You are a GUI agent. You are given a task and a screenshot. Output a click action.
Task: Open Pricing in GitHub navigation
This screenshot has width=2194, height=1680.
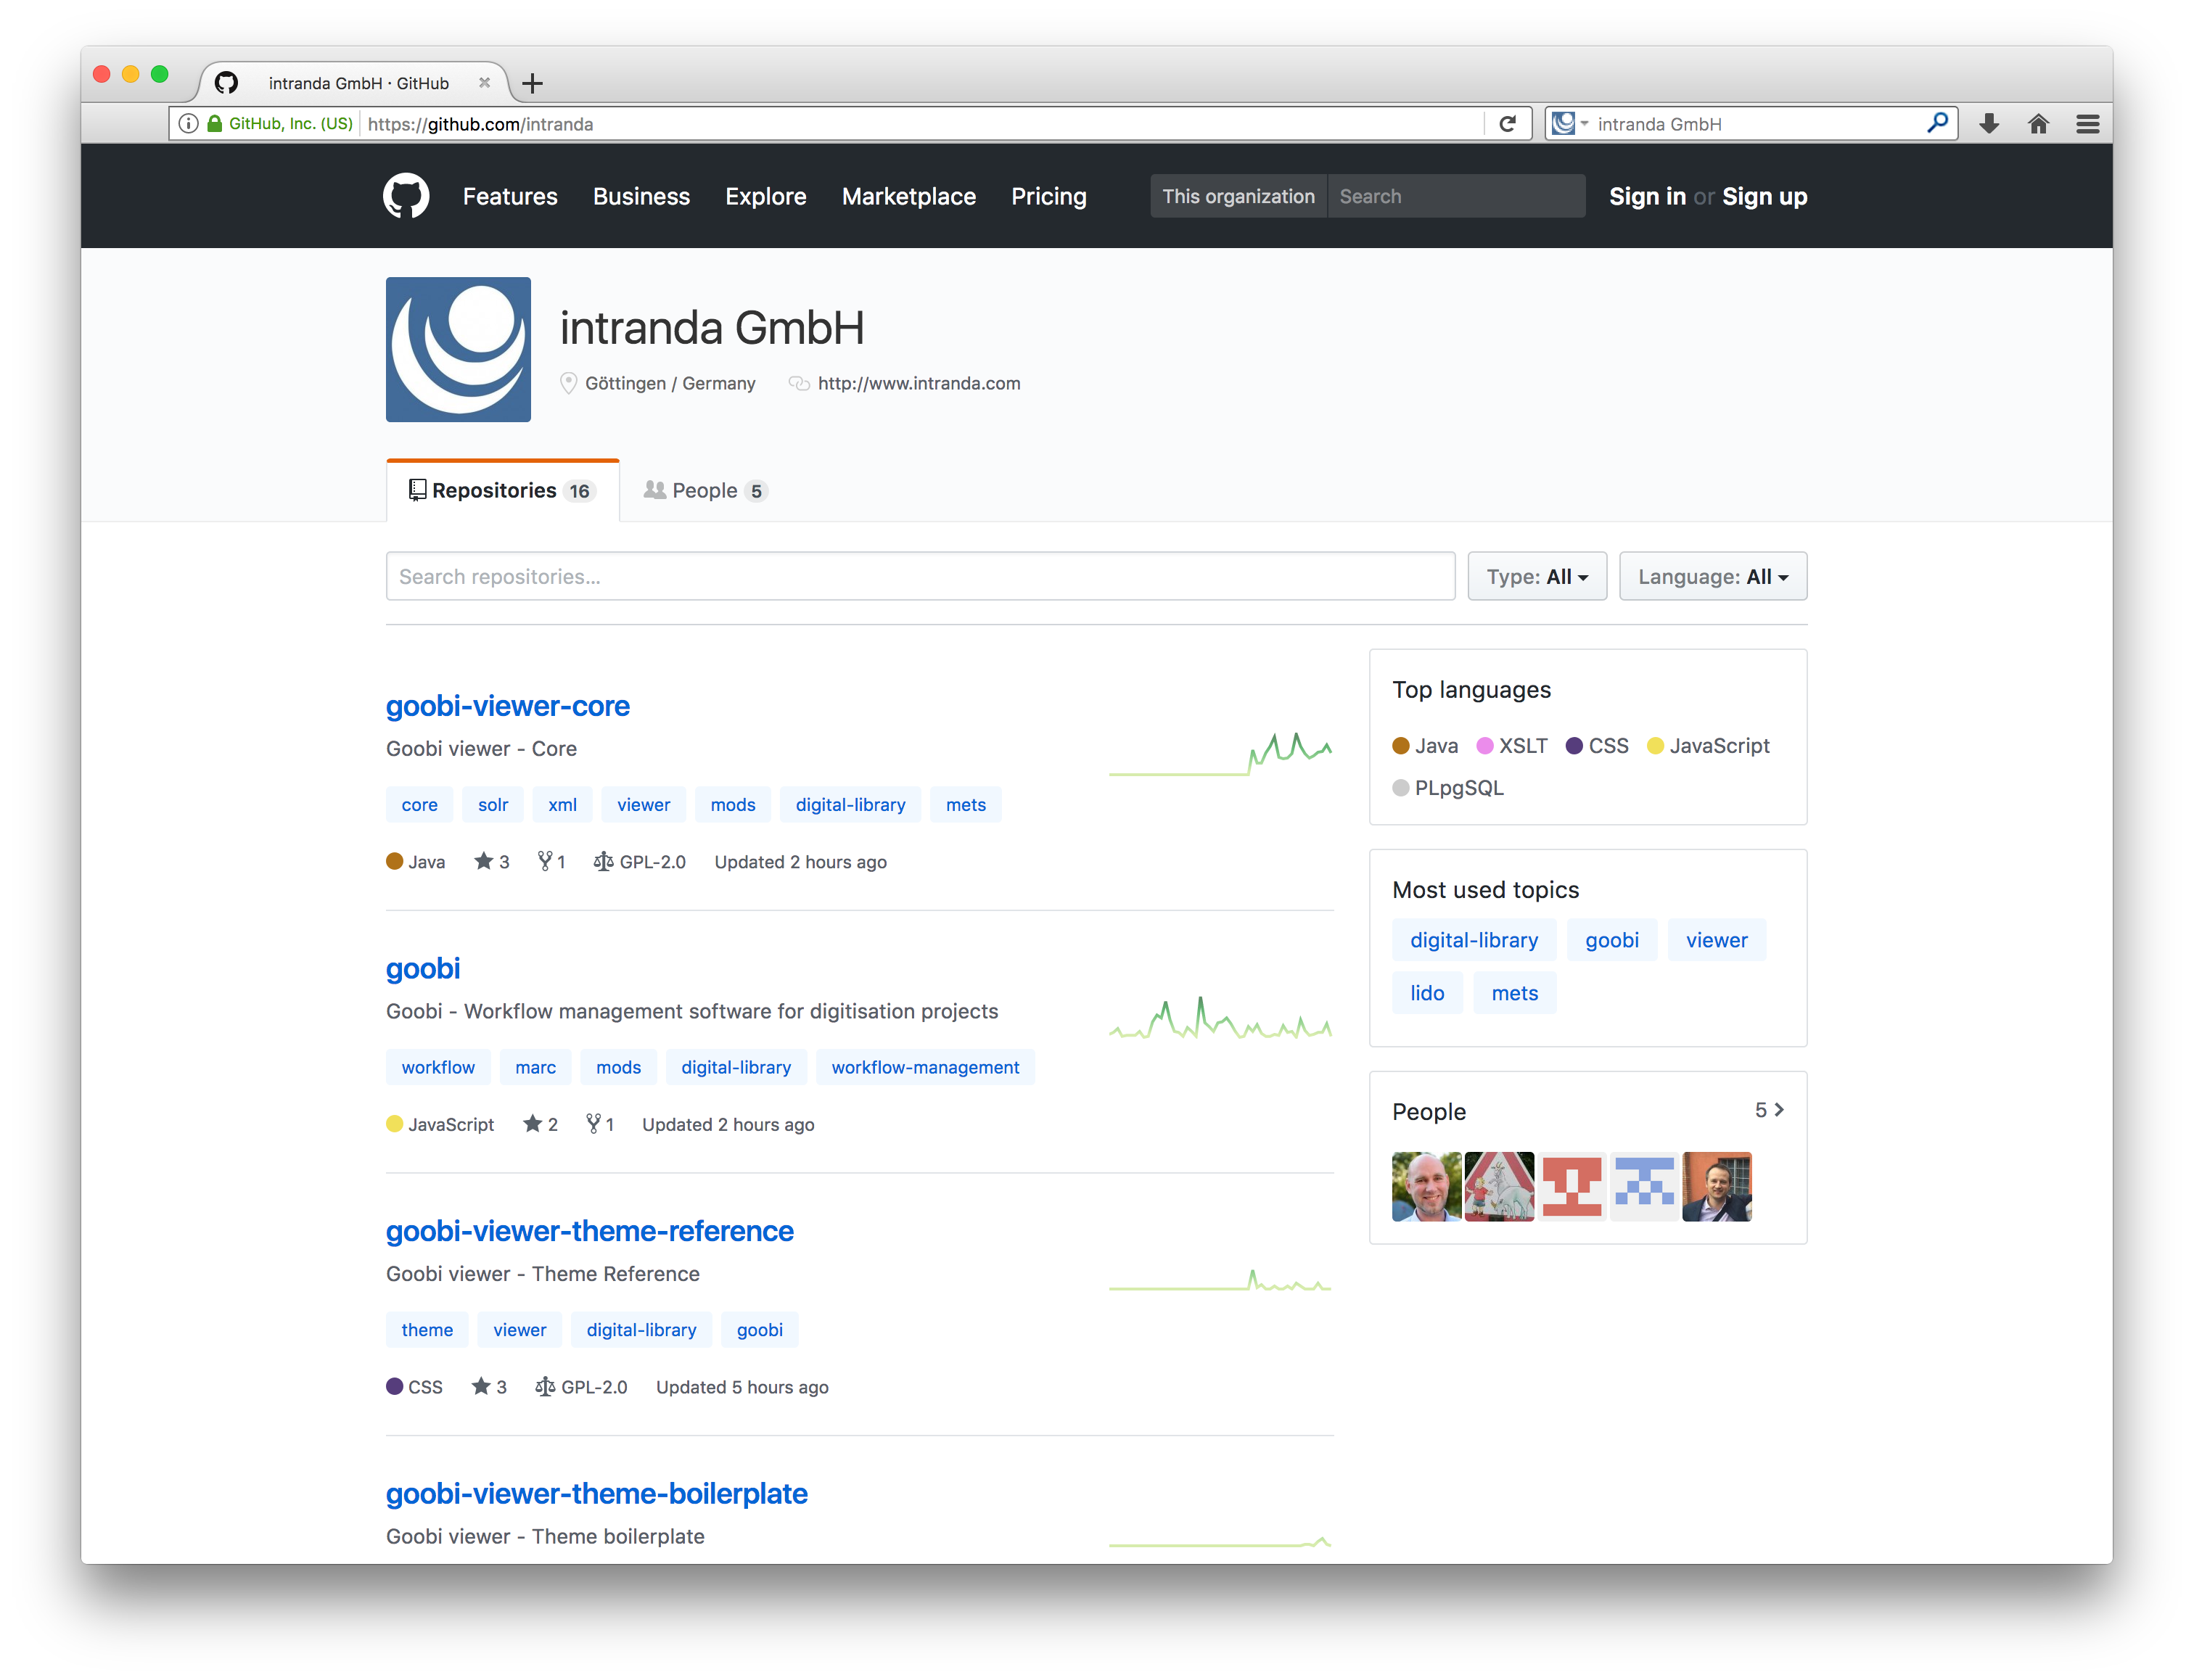point(1049,196)
